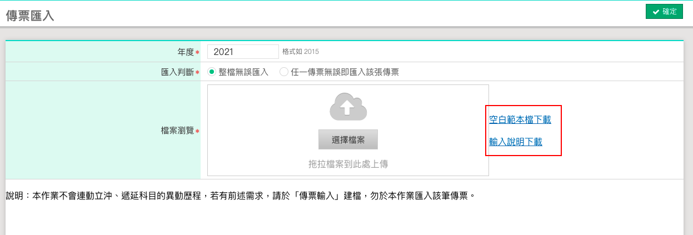Click the 格式如 2015 hint text
693x235 pixels.
301,52
